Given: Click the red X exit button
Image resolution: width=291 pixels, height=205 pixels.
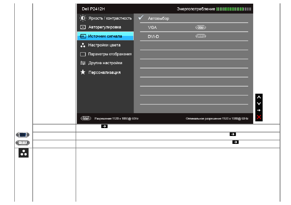Looking at the screenshot, I should [x=259, y=117].
